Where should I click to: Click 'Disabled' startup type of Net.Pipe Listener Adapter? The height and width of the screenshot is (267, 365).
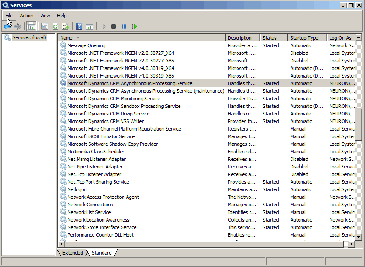pos(299,167)
